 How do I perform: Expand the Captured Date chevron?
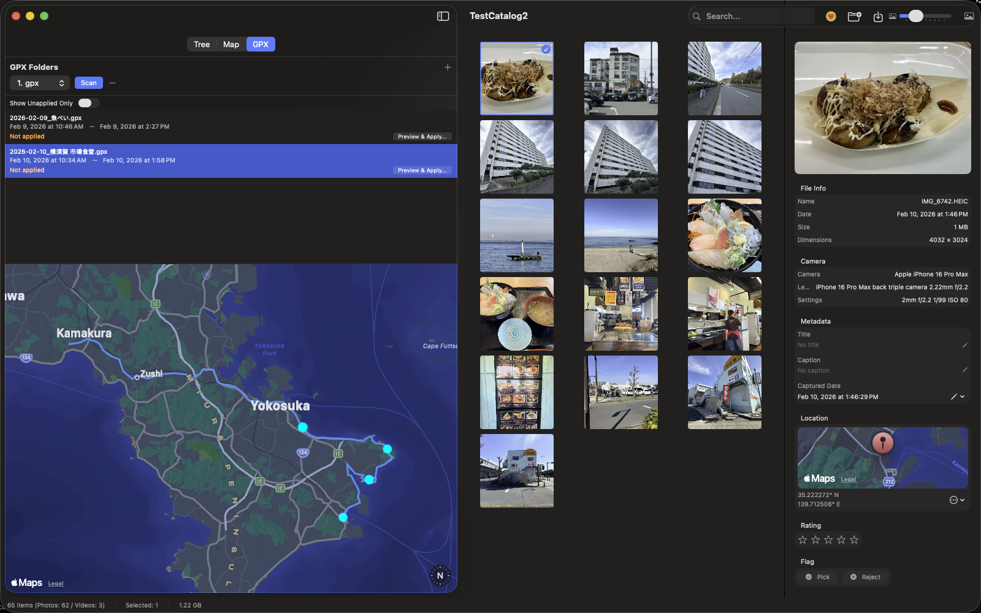click(x=963, y=397)
